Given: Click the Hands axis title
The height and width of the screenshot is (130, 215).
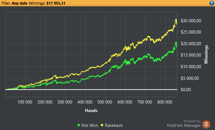Looking at the screenshot, I should coord(91,111).
